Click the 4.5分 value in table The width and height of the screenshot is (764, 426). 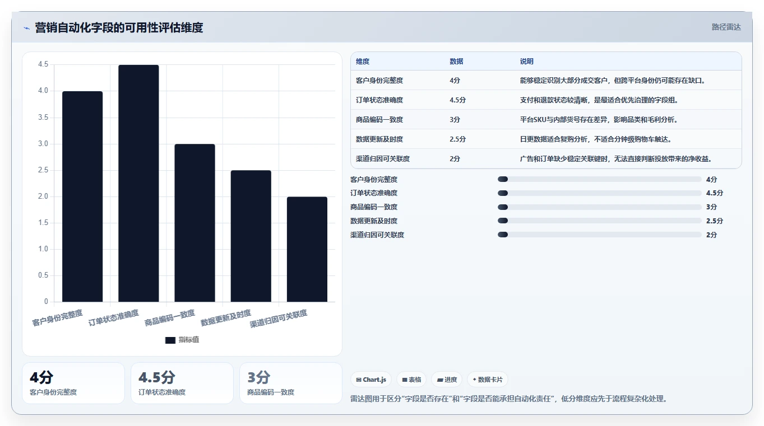click(457, 100)
